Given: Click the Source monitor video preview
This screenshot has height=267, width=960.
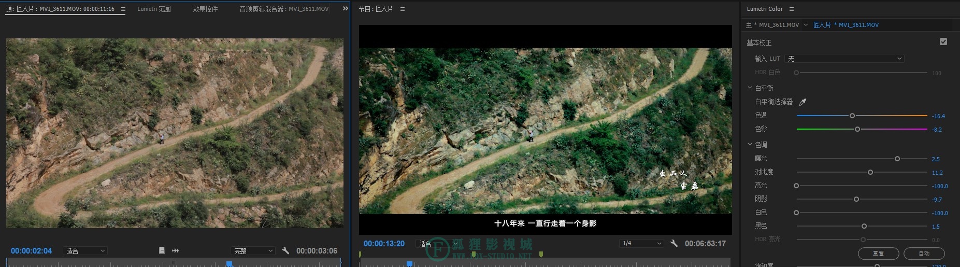Looking at the screenshot, I should (175, 133).
